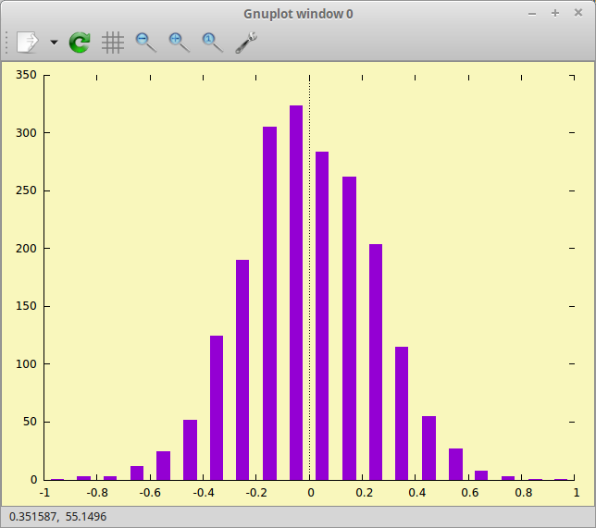
Task: Click the bar topping out near 203
Action: [376, 361]
